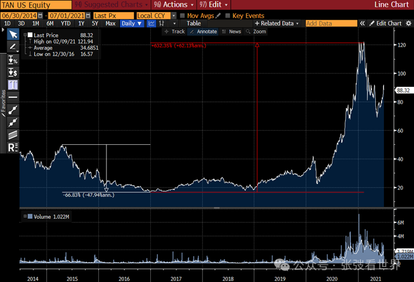
Task: Open chart settings gear
Action: tap(408, 23)
